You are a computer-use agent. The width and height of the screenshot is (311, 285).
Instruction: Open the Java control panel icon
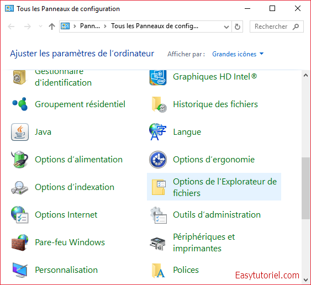(20, 132)
